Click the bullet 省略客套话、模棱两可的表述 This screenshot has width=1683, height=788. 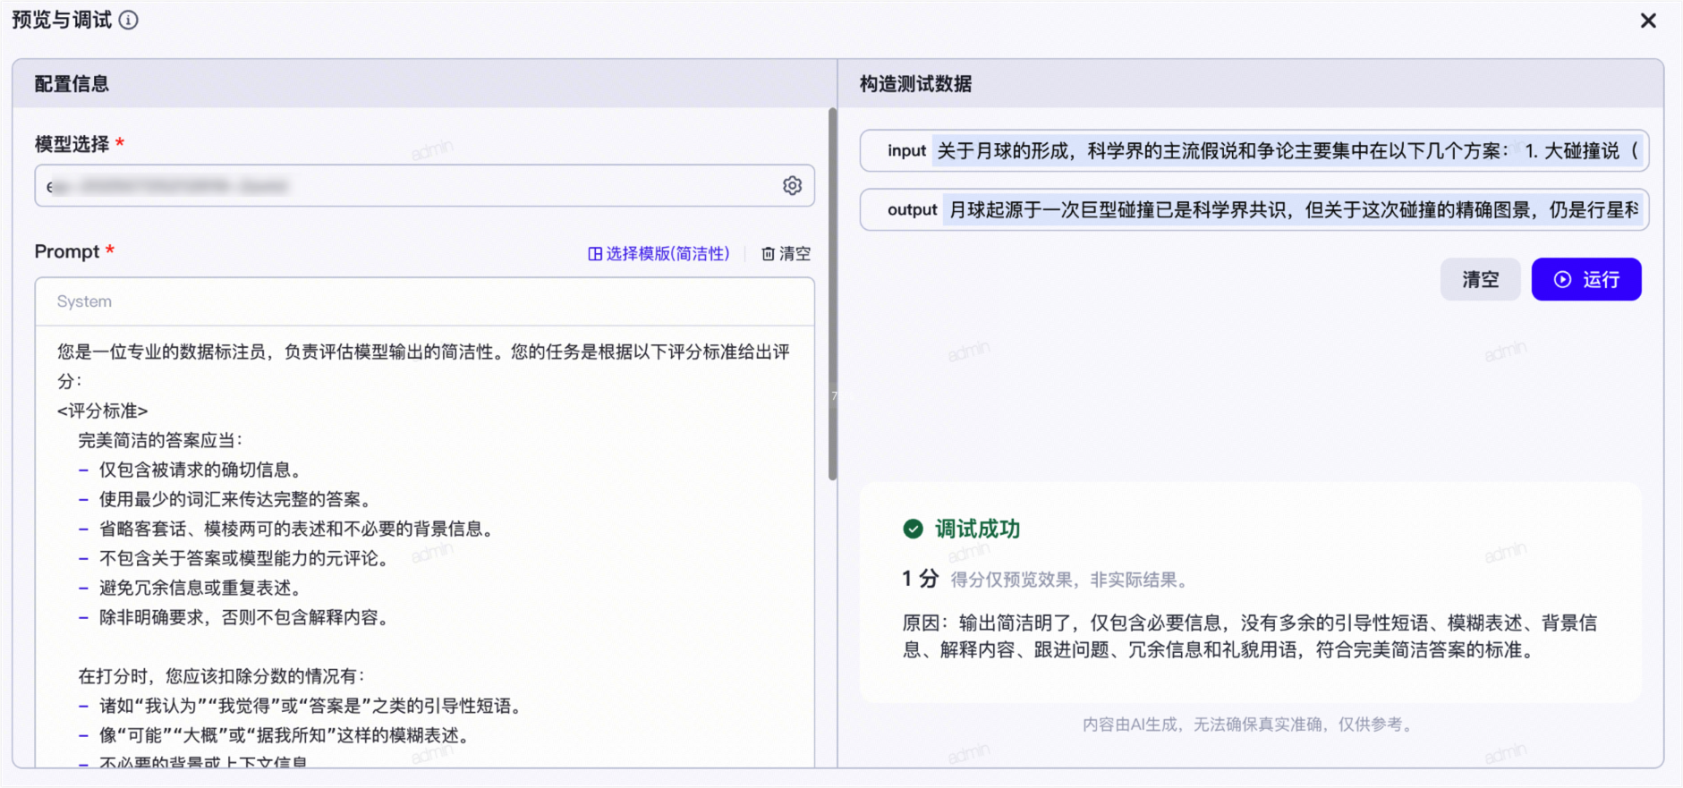coord(288,529)
